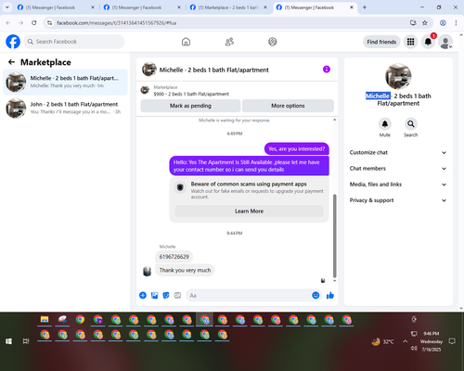The width and height of the screenshot is (464, 371).
Task: Click the scam warning shield icon
Action: click(180, 187)
